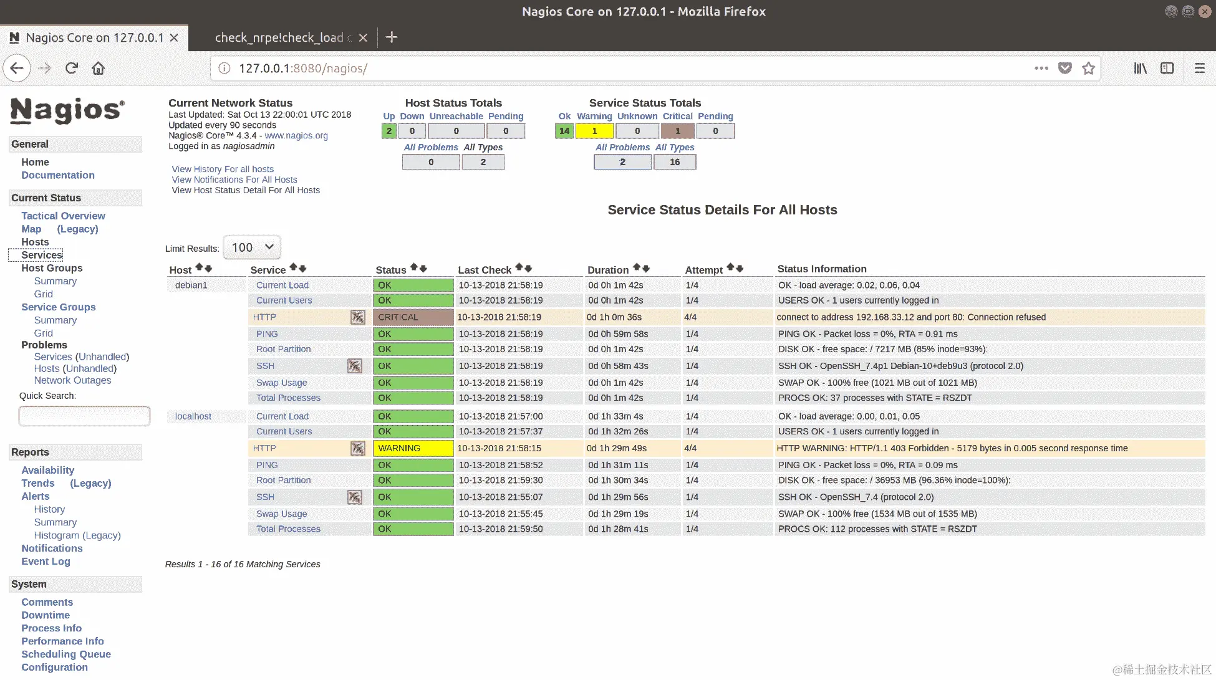This screenshot has height=680, width=1216.
Task: Switch to the check_nrpe!check_load tab
Action: tap(279, 37)
